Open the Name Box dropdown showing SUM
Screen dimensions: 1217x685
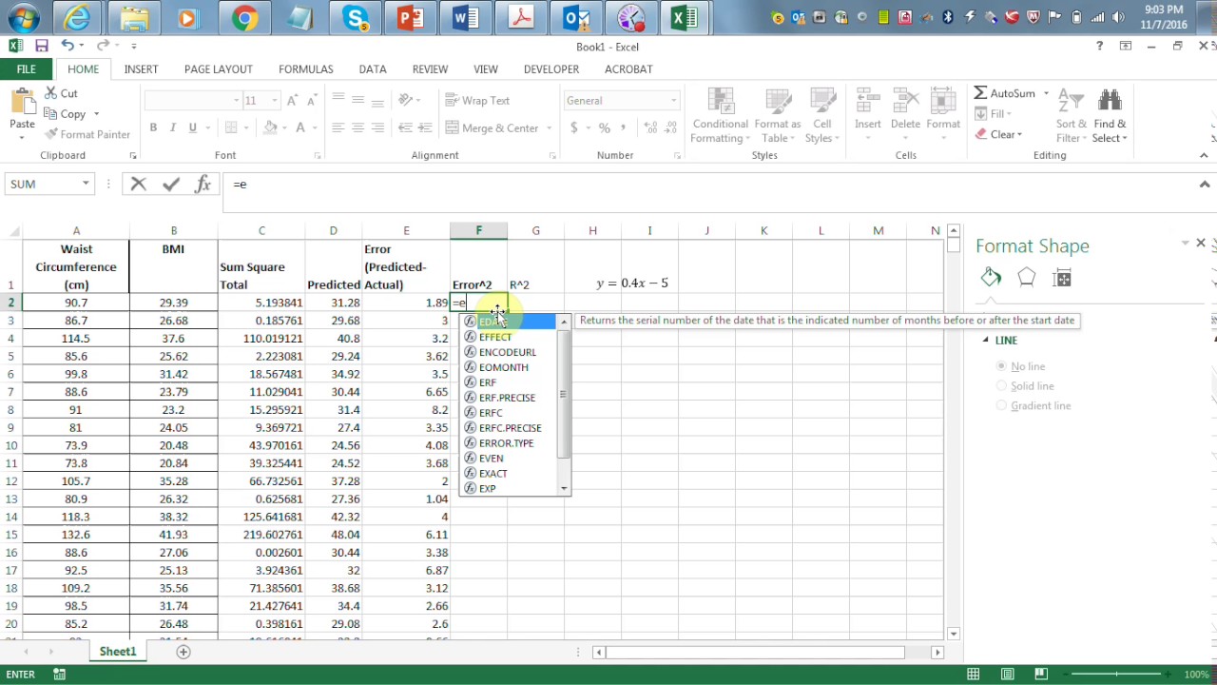(86, 185)
